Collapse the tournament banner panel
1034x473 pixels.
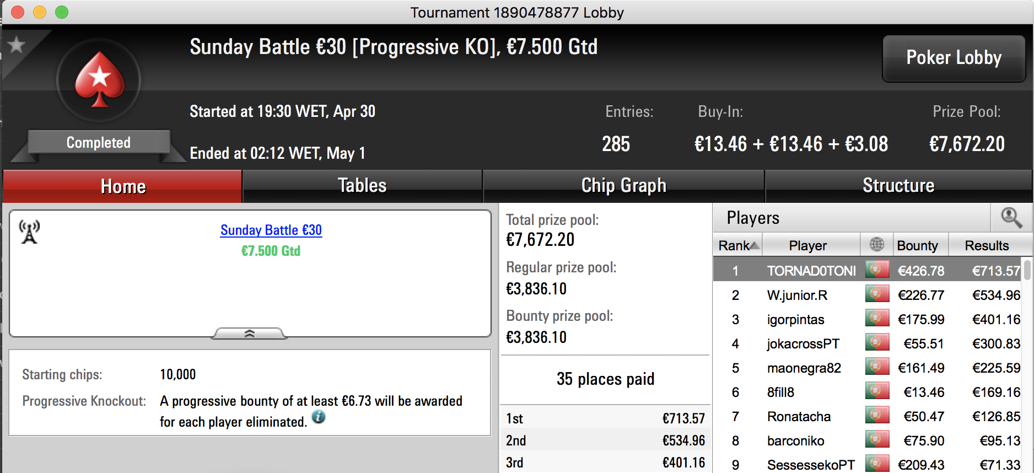pos(250,334)
